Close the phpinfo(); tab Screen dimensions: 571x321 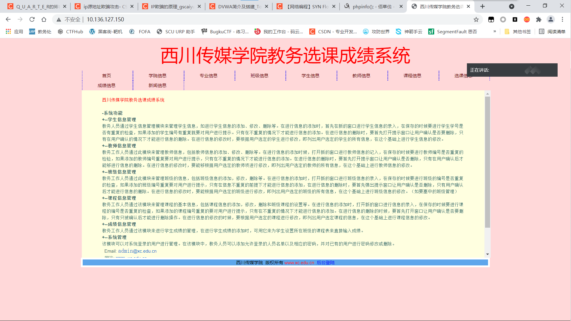click(401, 6)
